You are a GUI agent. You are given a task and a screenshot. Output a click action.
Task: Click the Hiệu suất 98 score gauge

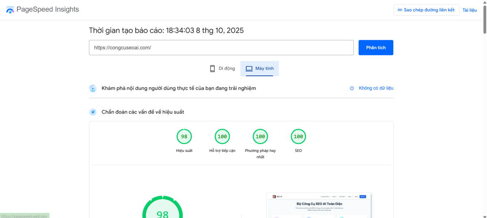pos(184,137)
